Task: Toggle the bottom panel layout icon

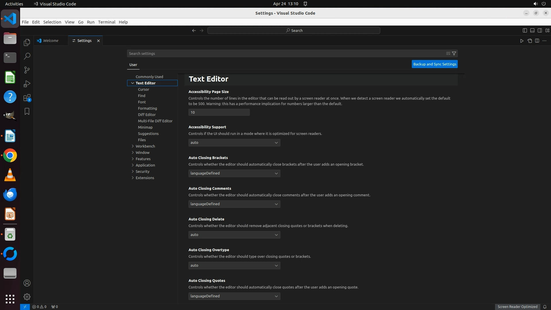Action: point(532,30)
